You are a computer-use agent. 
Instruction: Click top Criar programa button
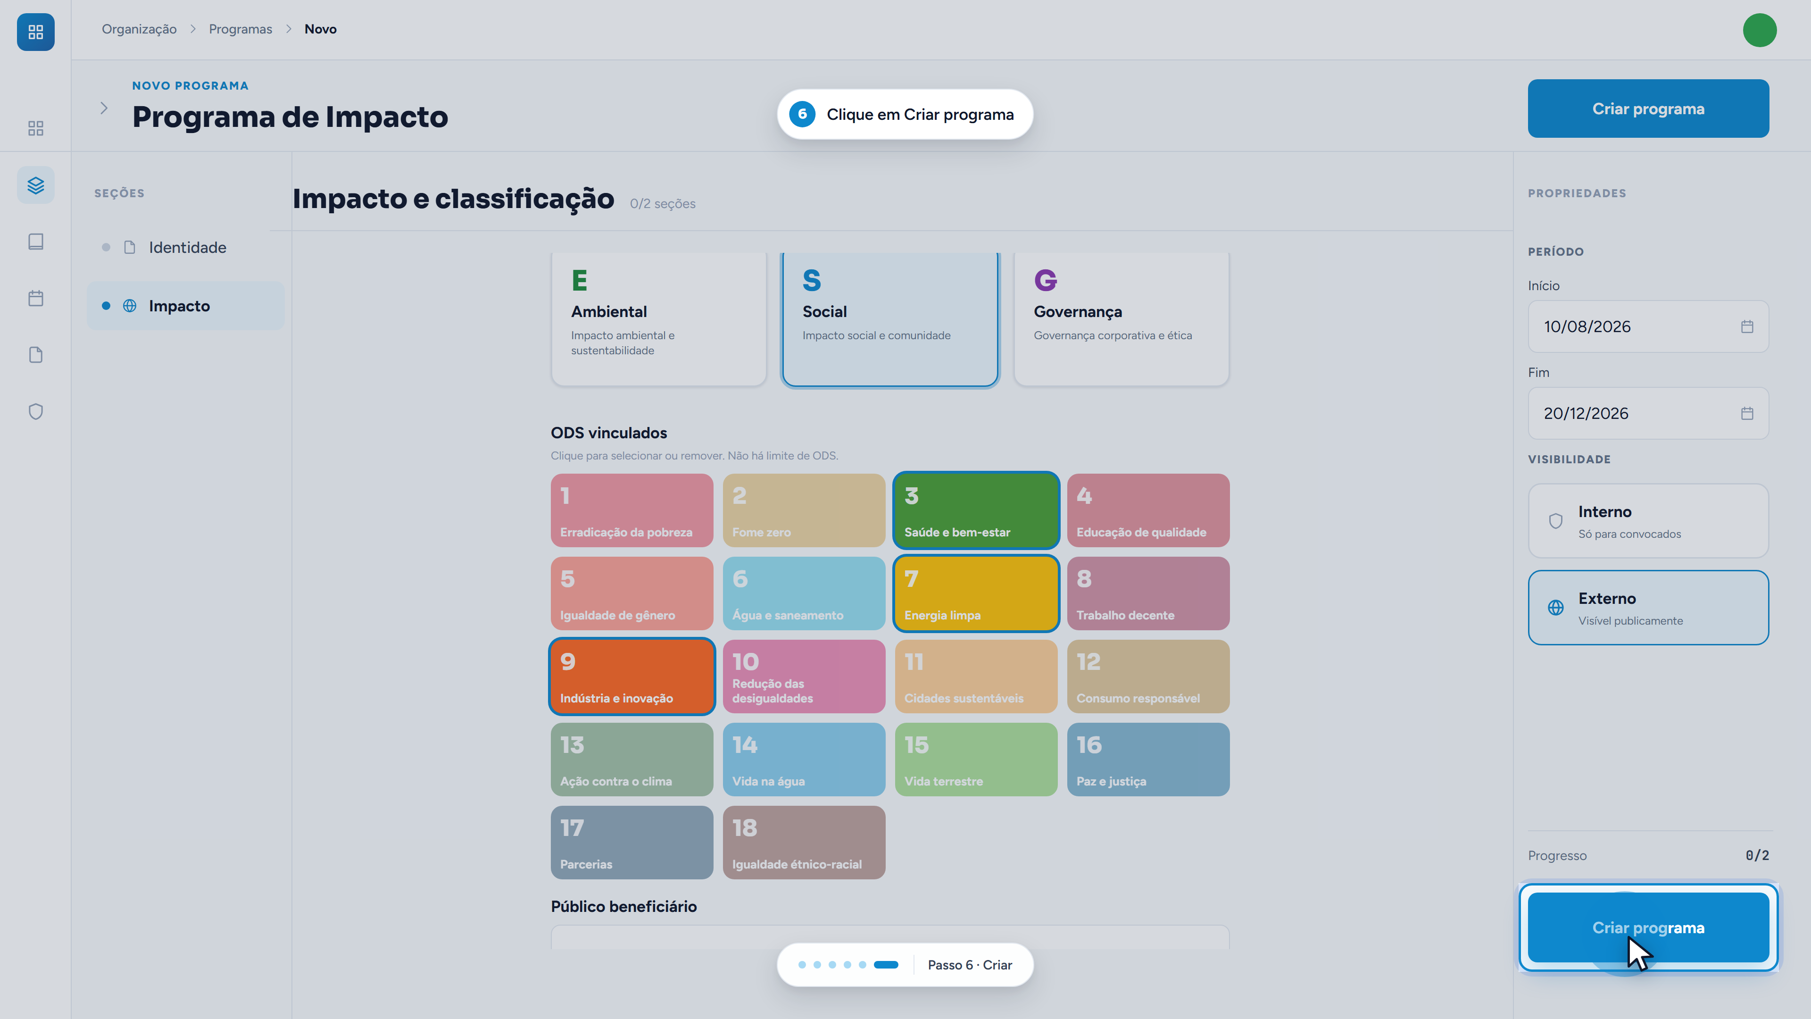pos(1648,109)
